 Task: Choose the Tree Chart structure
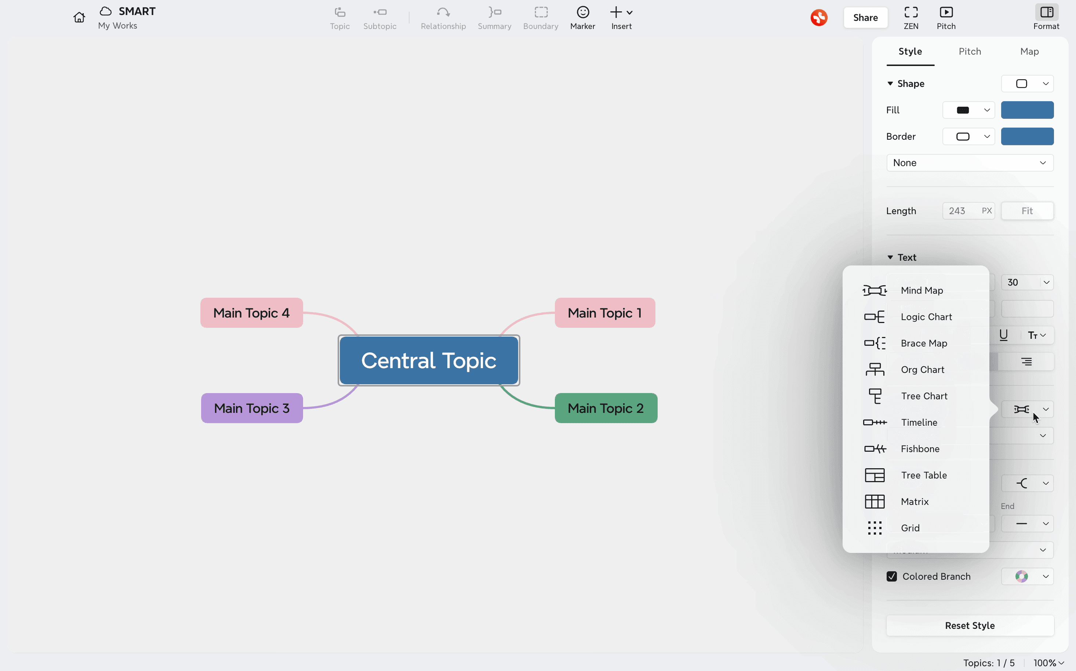(916, 396)
